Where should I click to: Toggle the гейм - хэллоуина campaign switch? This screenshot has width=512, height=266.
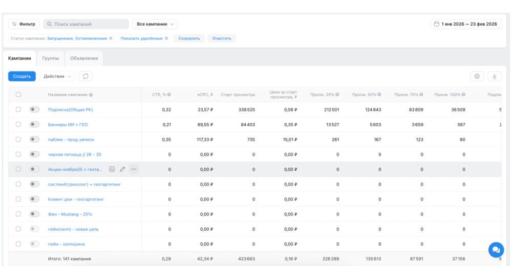coord(34,244)
